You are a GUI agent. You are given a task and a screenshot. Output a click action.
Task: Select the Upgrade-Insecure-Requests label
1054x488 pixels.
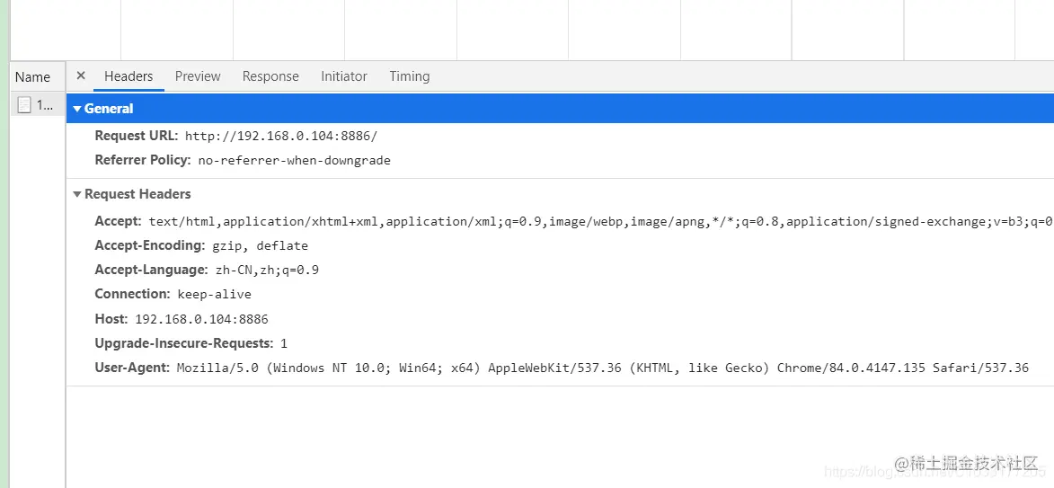point(184,342)
